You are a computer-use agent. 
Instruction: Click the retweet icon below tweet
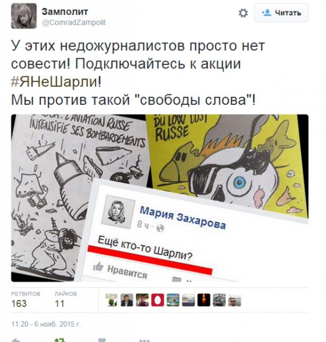tap(60, 340)
